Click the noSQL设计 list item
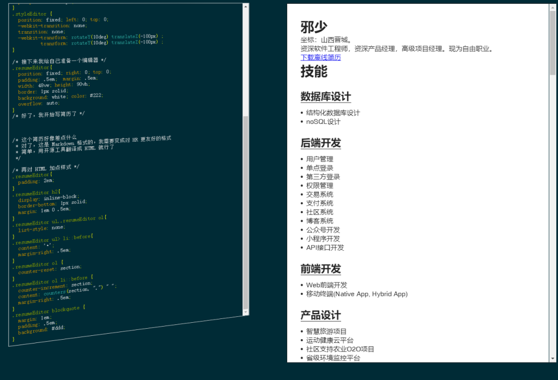The width and height of the screenshot is (558, 380). point(323,122)
